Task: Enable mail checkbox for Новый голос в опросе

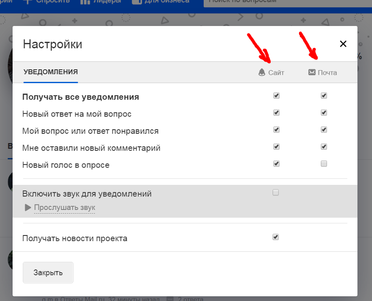Action: pos(324,164)
